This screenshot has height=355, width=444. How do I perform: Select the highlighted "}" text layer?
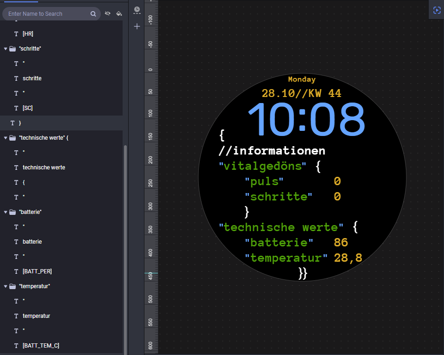(x=20, y=123)
